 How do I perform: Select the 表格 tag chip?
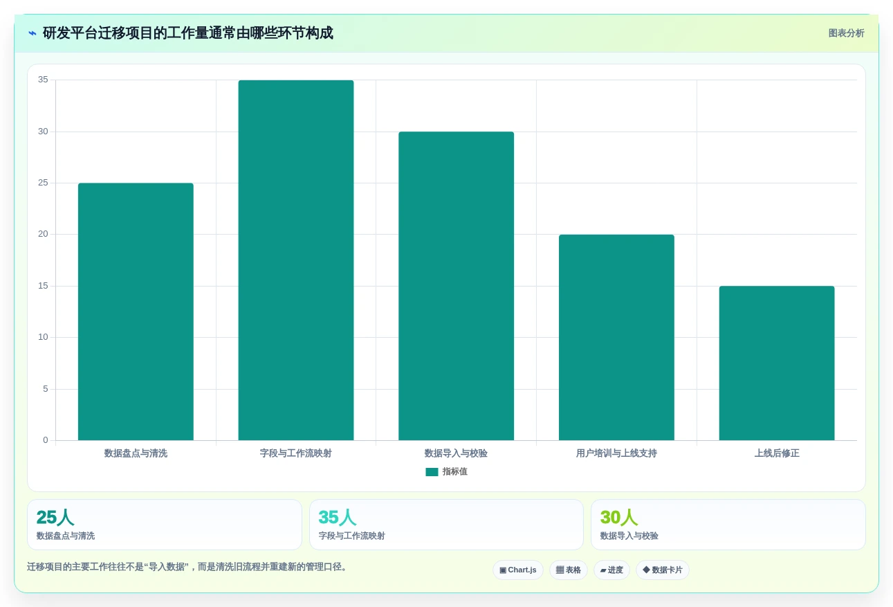tap(569, 570)
